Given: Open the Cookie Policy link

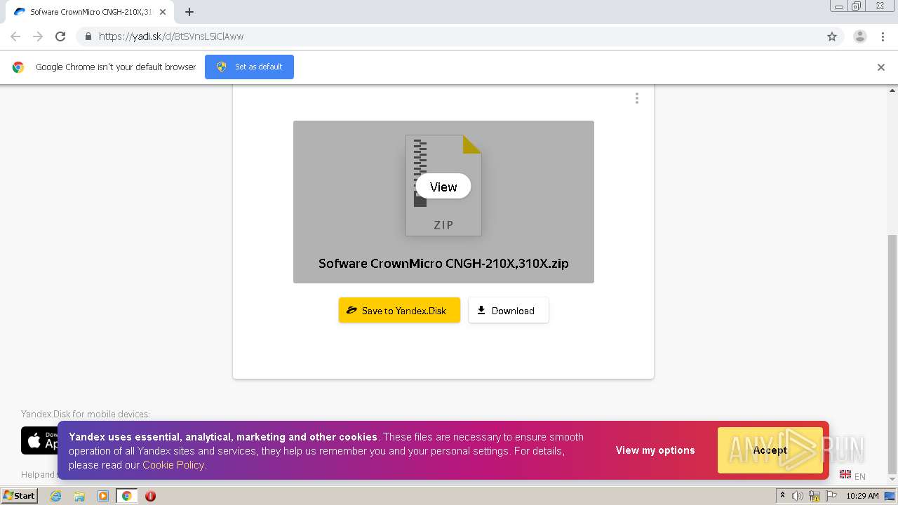Looking at the screenshot, I should 173,465.
